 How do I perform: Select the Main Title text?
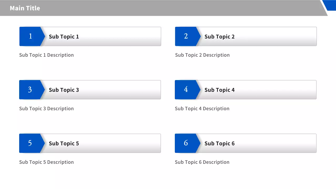(25, 8)
